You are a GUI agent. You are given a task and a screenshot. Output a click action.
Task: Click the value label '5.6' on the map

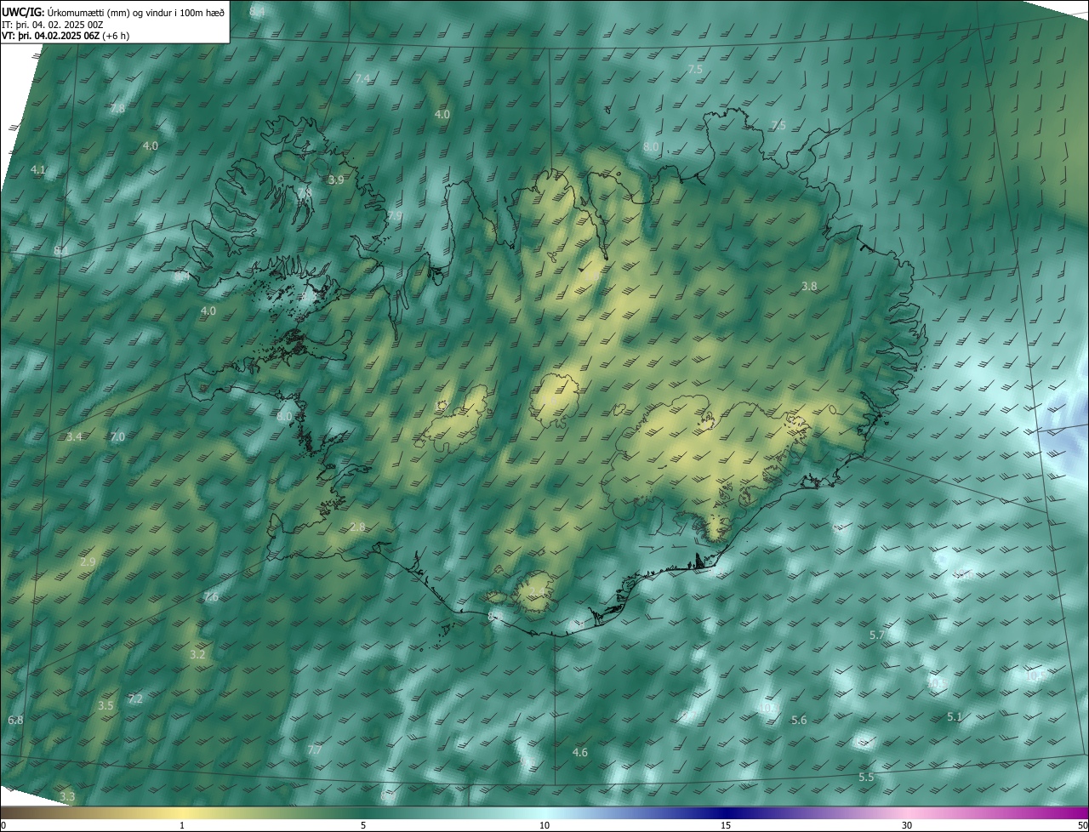(799, 721)
